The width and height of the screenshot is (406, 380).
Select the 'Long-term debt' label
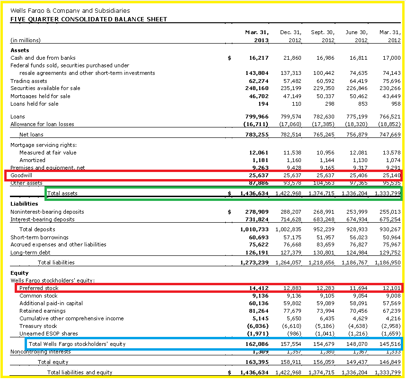(30, 253)
